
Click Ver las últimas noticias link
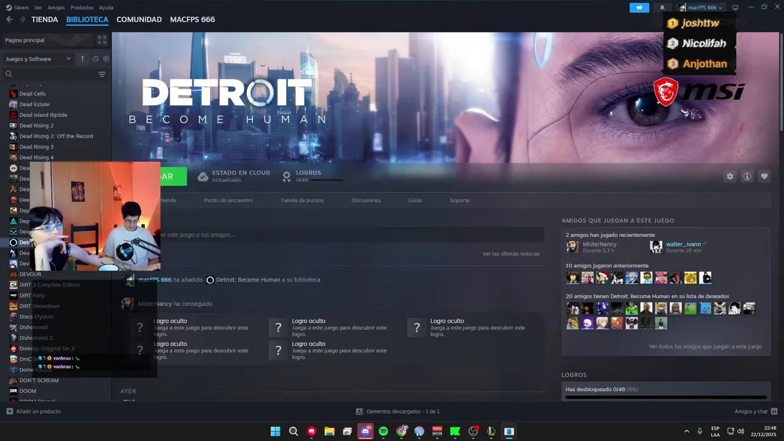(511, 254)
